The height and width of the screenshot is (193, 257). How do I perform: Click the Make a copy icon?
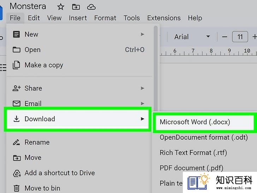[16, 65]
